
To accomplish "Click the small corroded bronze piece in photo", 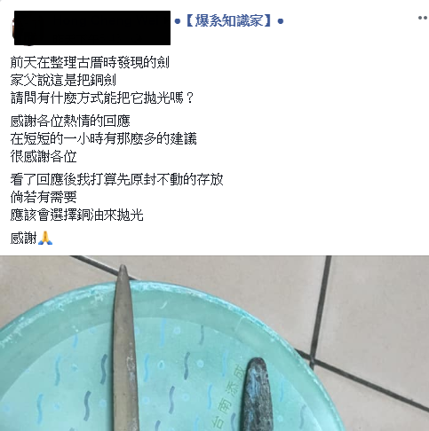I will [257, 395].
